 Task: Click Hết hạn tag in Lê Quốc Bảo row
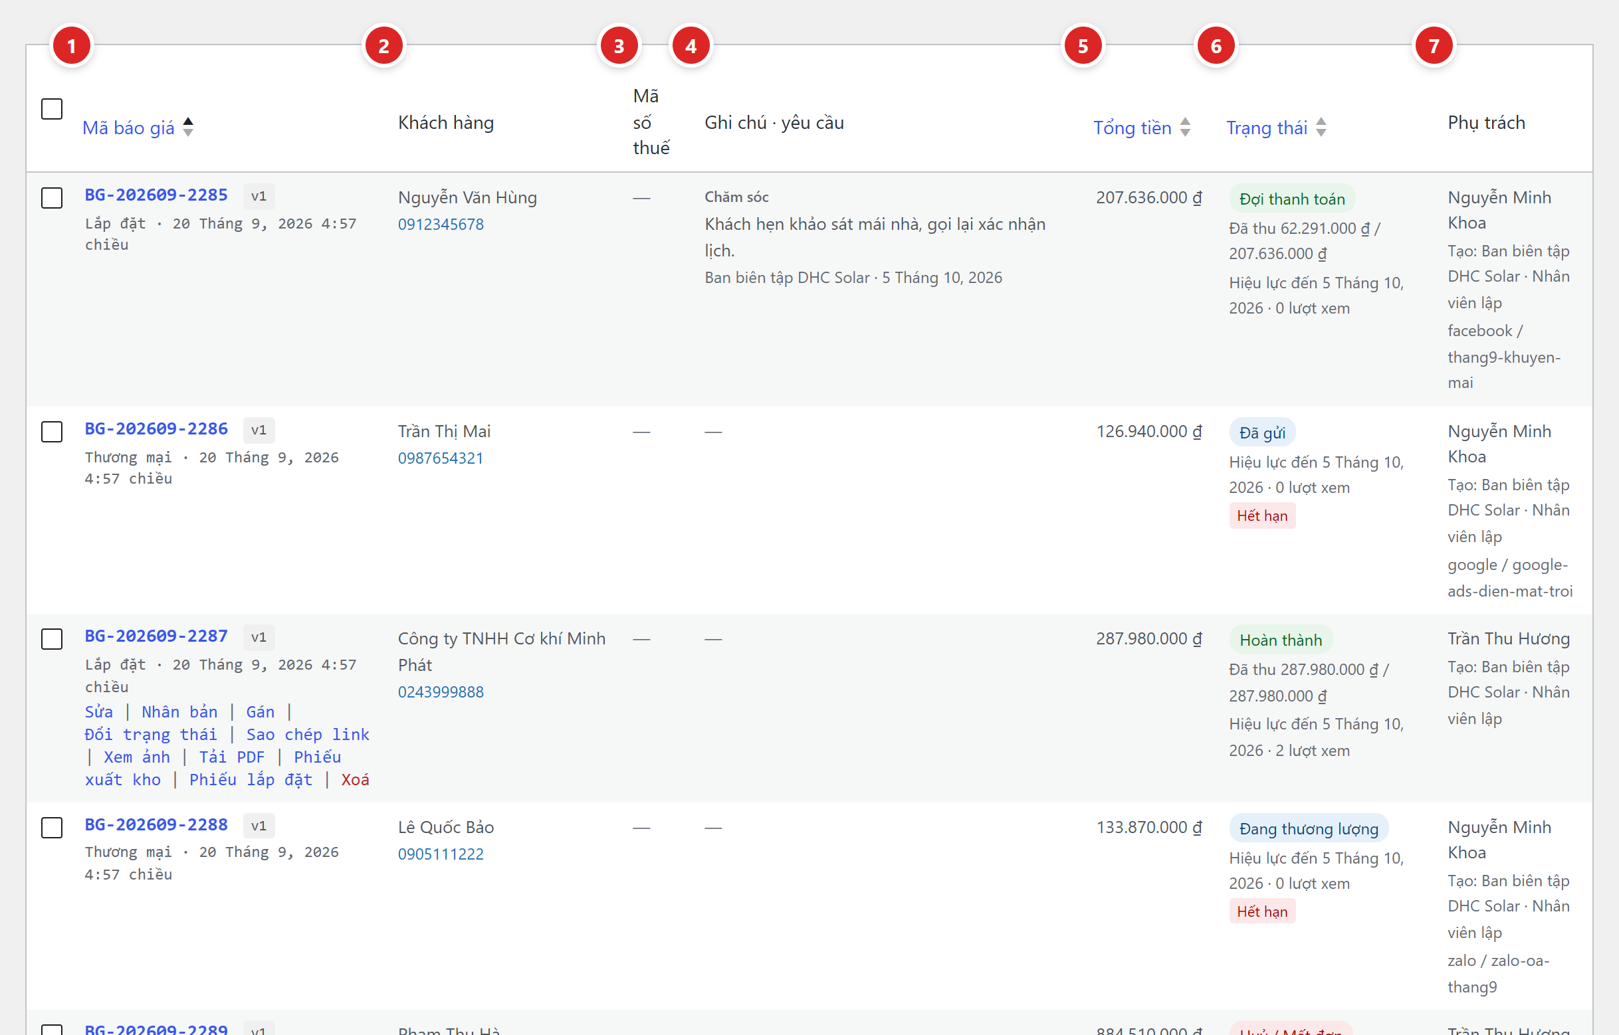coord(1262,912)
